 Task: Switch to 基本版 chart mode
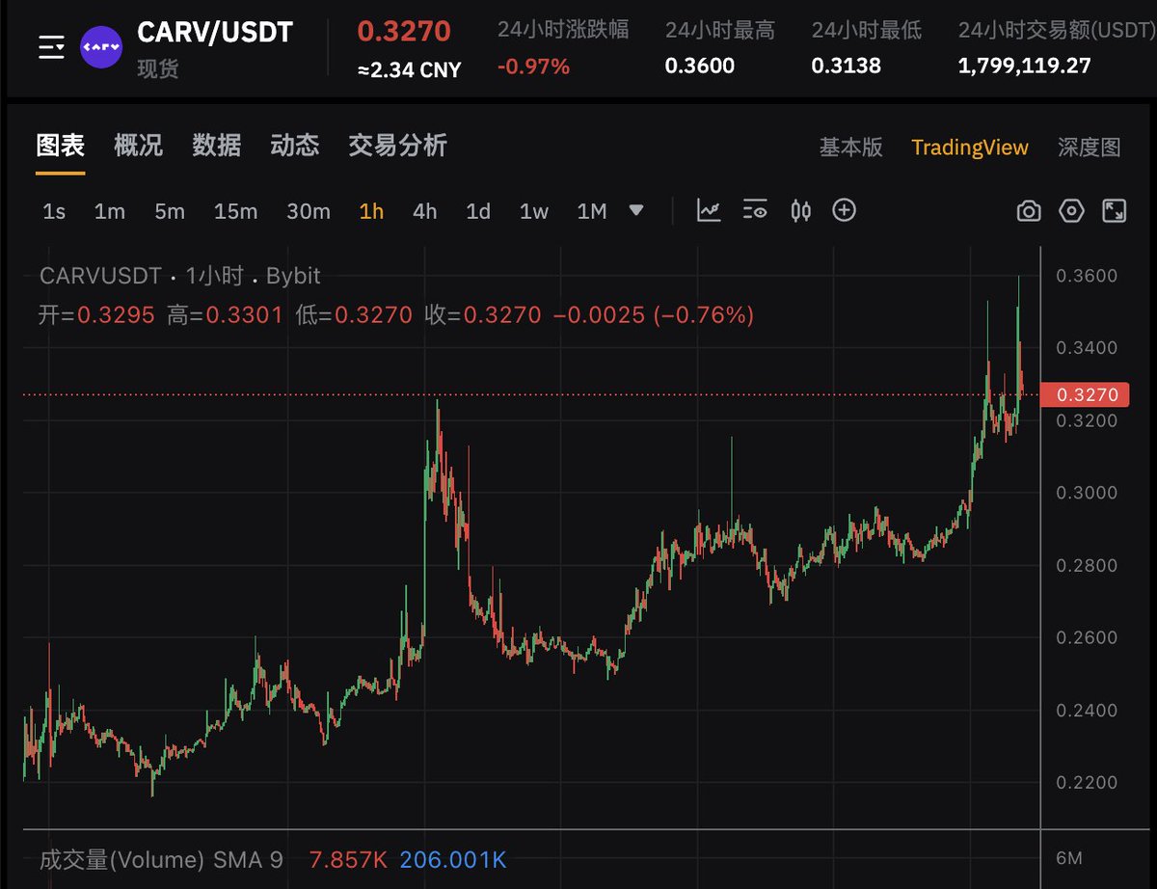850,148
